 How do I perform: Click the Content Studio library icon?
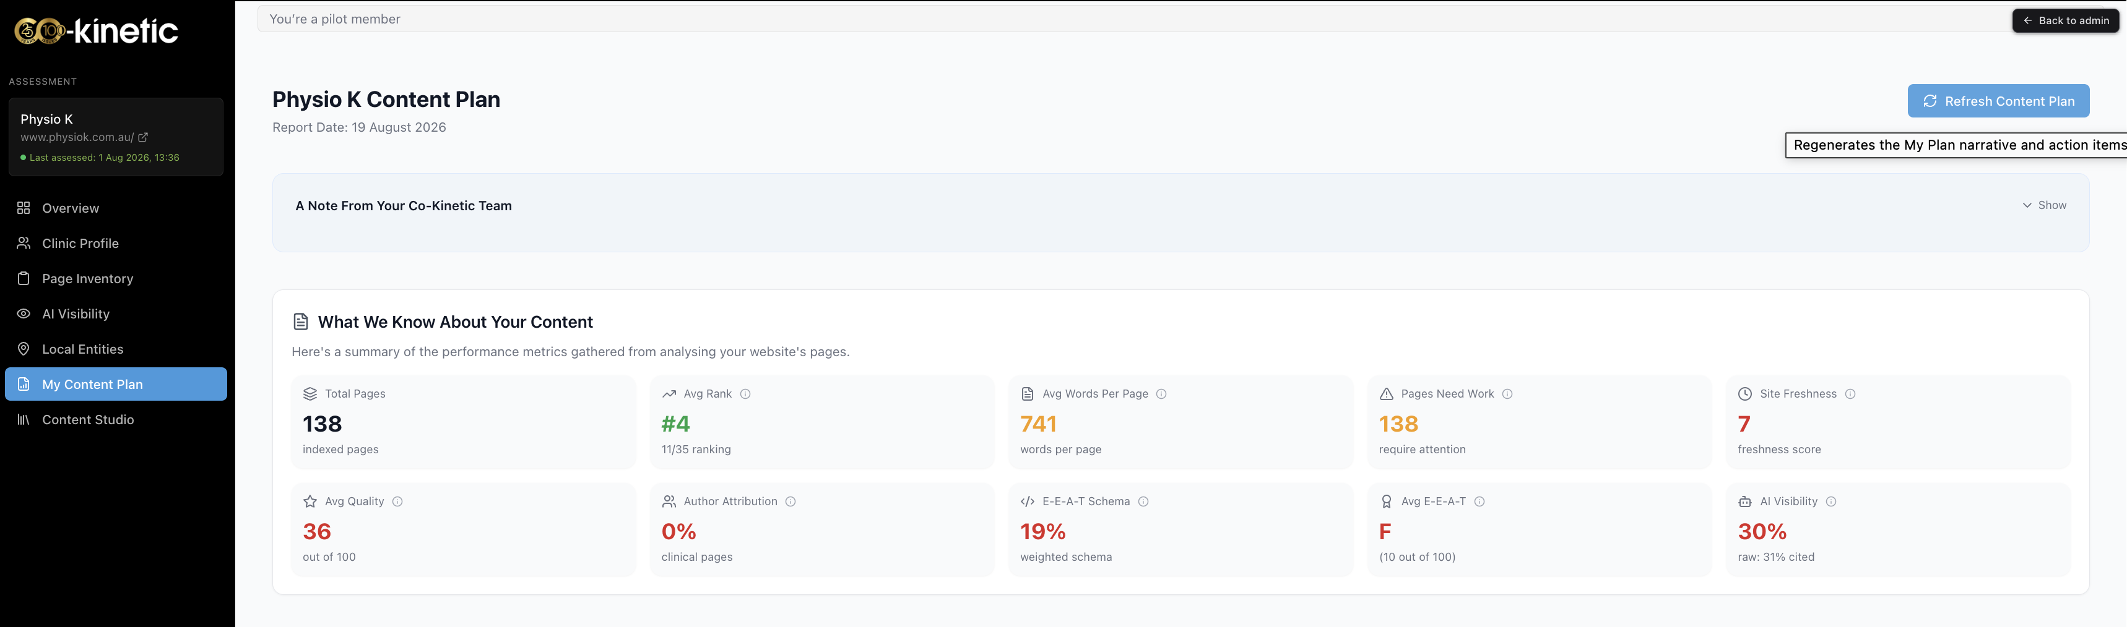tap(24, 420)
